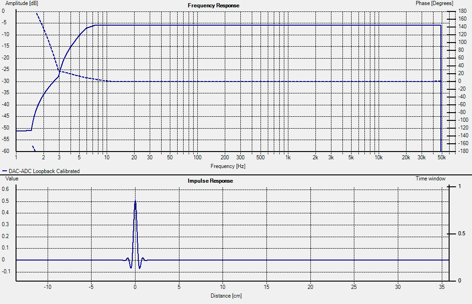Click the '-30' amplitude axis tick label
472x304 pixels.
[x=5, y=81]
